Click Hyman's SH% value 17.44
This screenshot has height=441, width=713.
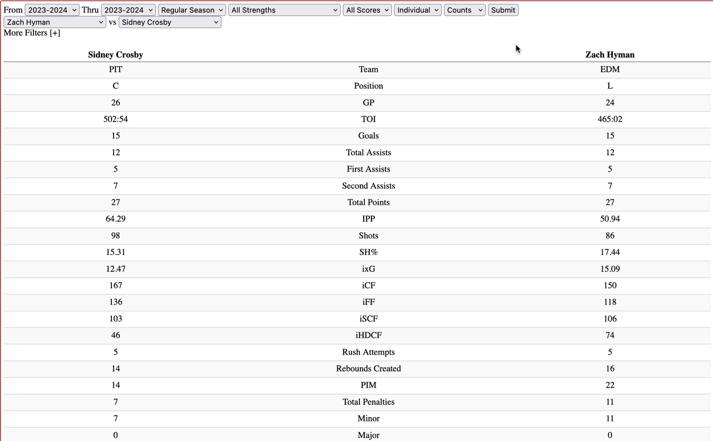pyautogui.click(x=610, y=252)
